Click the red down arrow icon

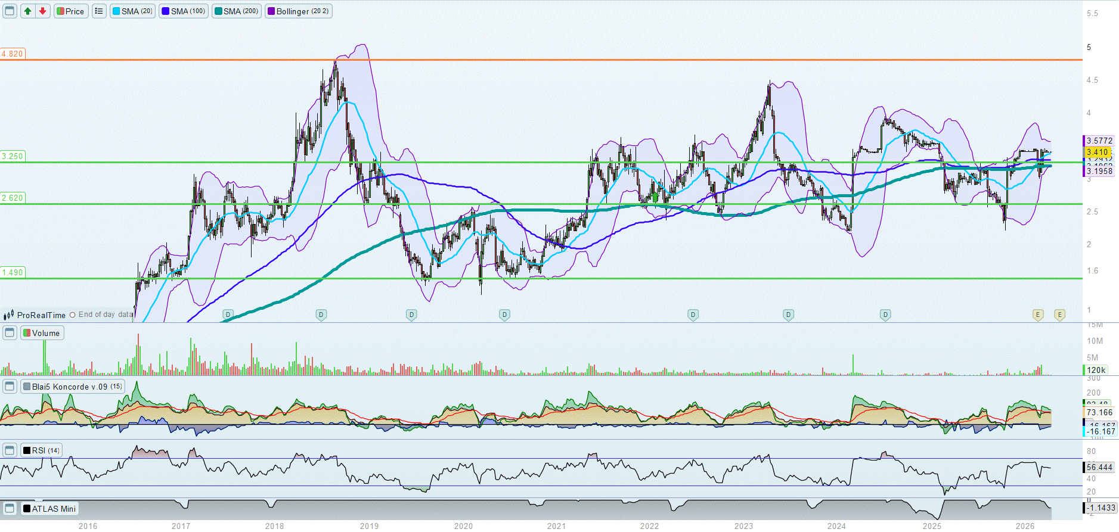pyautogui.click(x=42, y=11)
